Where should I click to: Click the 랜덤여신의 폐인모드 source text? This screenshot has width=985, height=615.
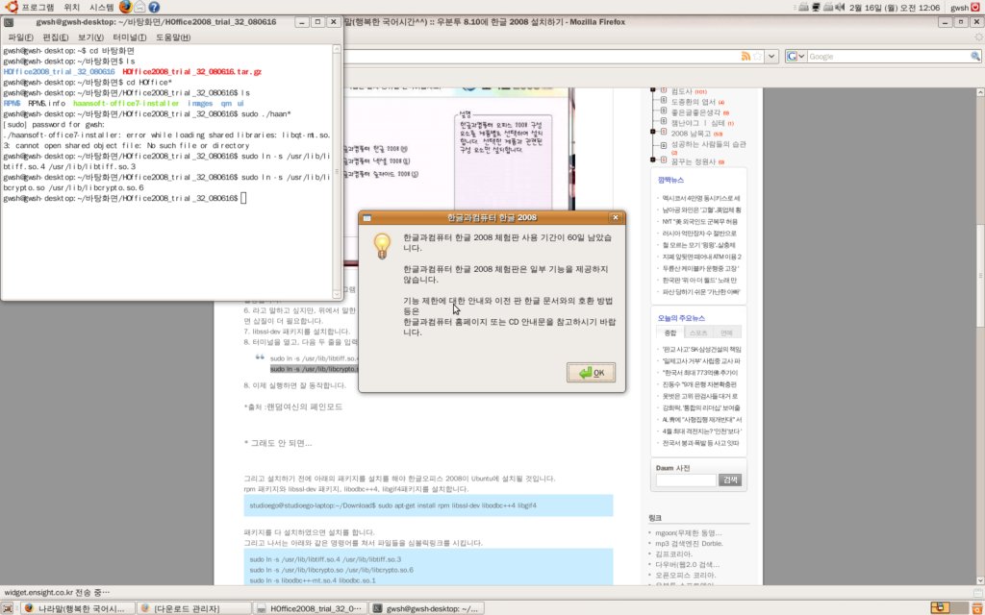point(303,406)
